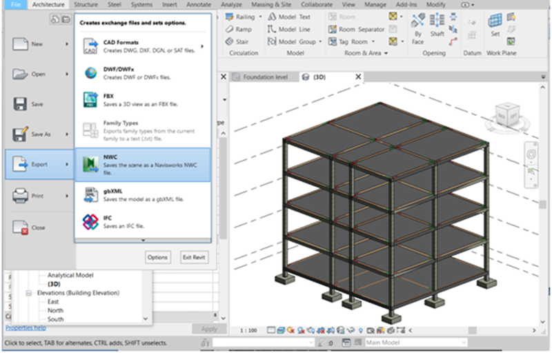This screenshot has width=552, height=353.
Task: Expand the Print submenu arrow
Action: click(x=67, y=196)
